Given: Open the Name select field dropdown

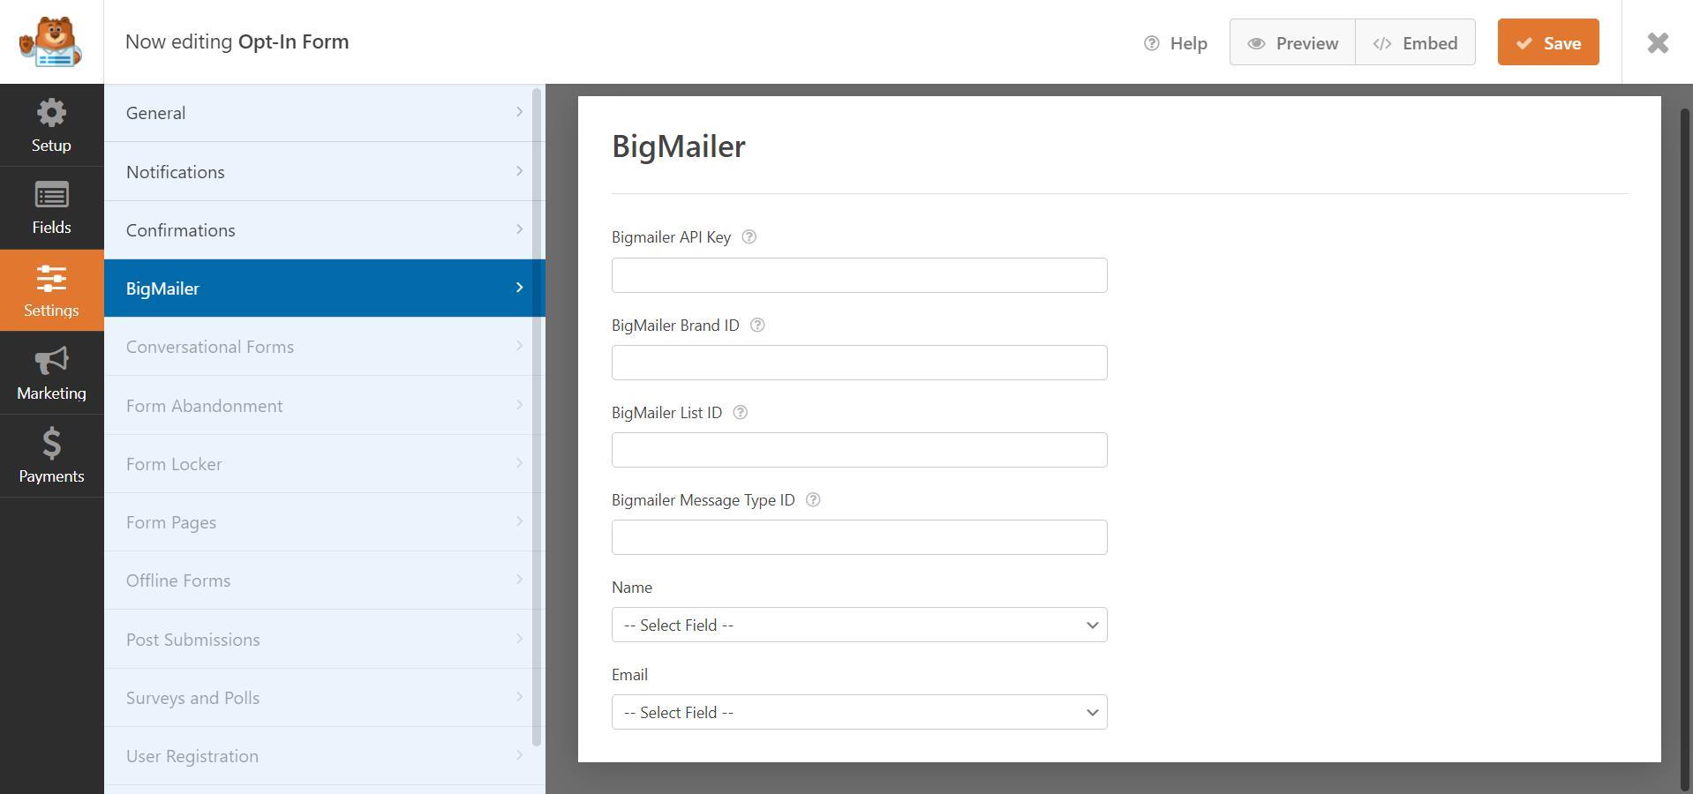Looking at the screenshot, I should click(x=859, y=625).
